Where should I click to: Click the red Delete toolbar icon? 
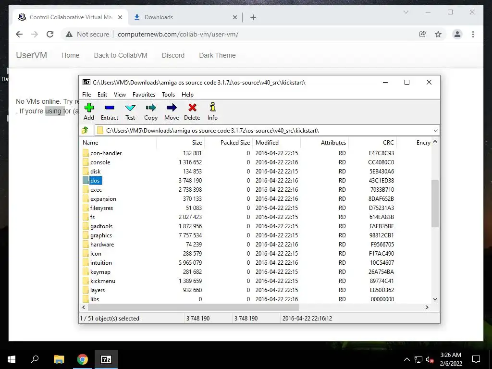click(x=192, y=111)
